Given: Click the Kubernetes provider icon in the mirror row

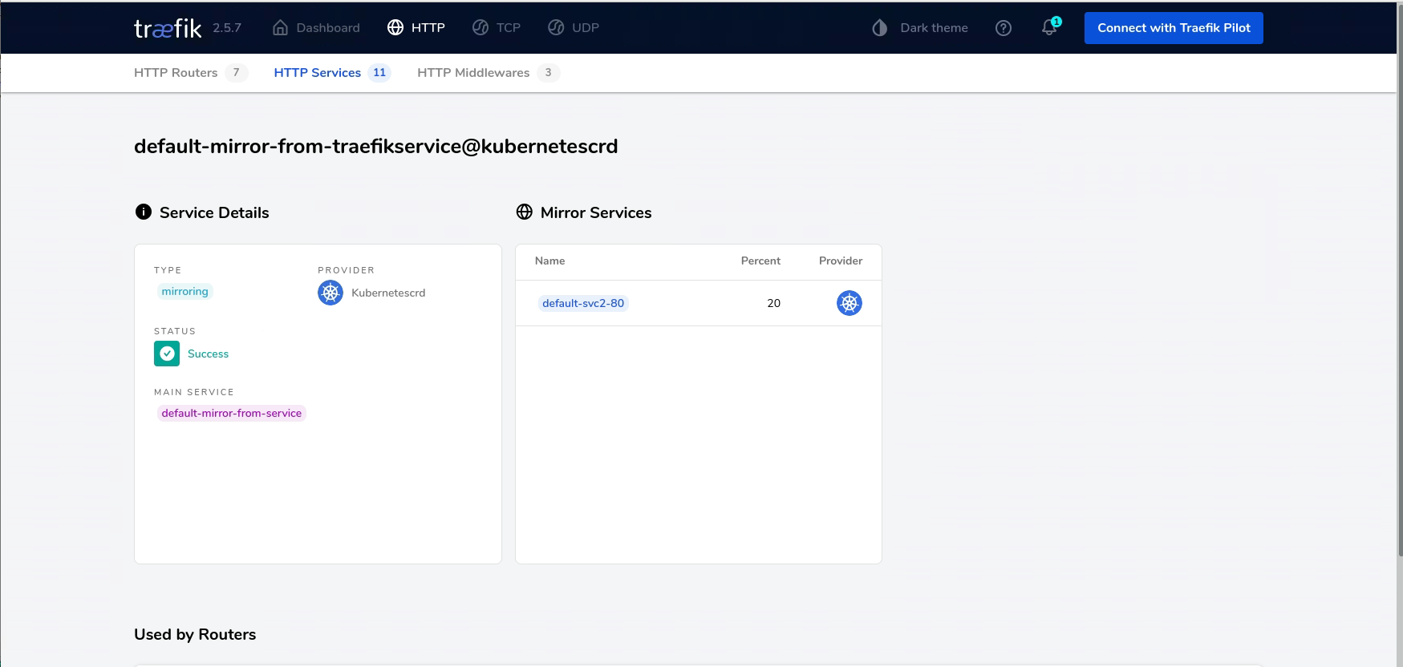Looking at the screenshot, I should [x=849, y=303].
